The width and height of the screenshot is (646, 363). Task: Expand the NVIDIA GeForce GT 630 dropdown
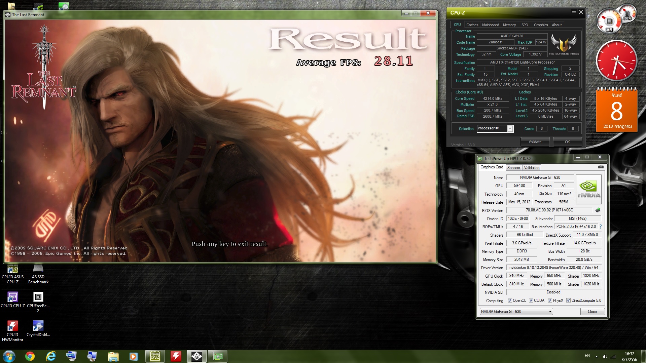[550, 312]
